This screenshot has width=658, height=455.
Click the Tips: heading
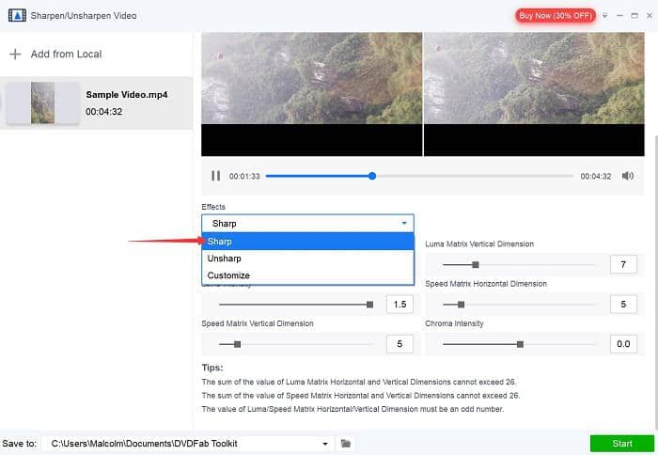point(212,368)
